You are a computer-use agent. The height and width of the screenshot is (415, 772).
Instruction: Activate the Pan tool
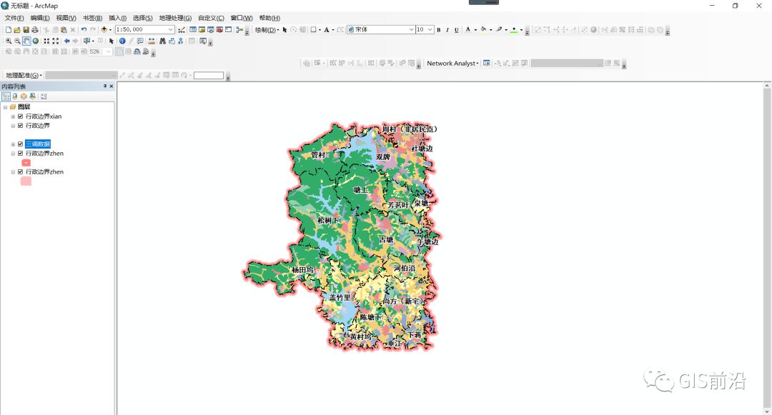[x=26, y=41]
